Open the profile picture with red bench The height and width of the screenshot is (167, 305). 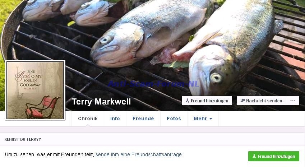35,90
